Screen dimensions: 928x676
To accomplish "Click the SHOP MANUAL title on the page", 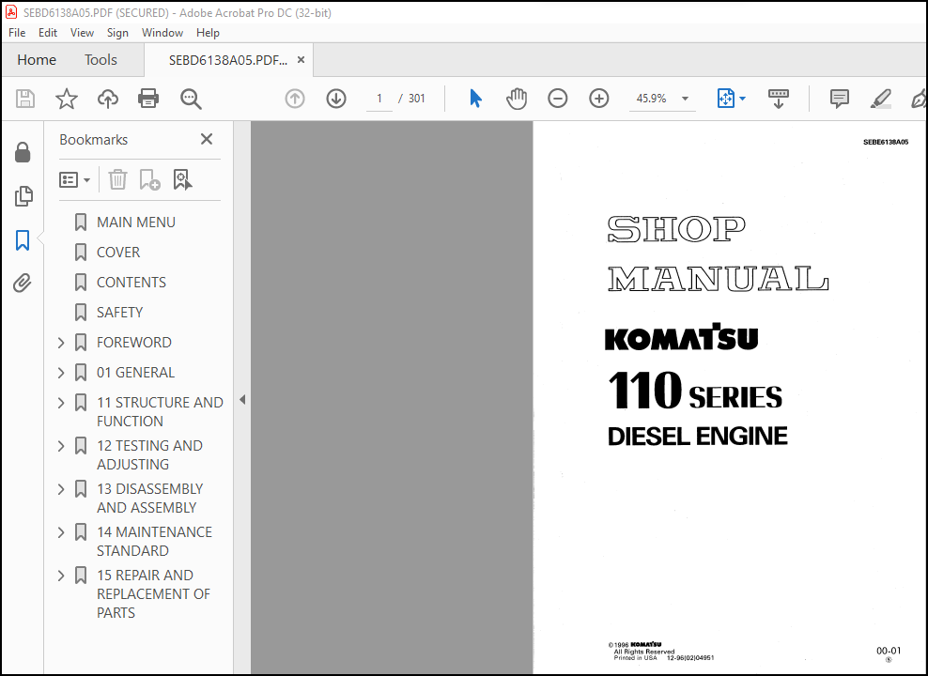I will coord(718,254).
